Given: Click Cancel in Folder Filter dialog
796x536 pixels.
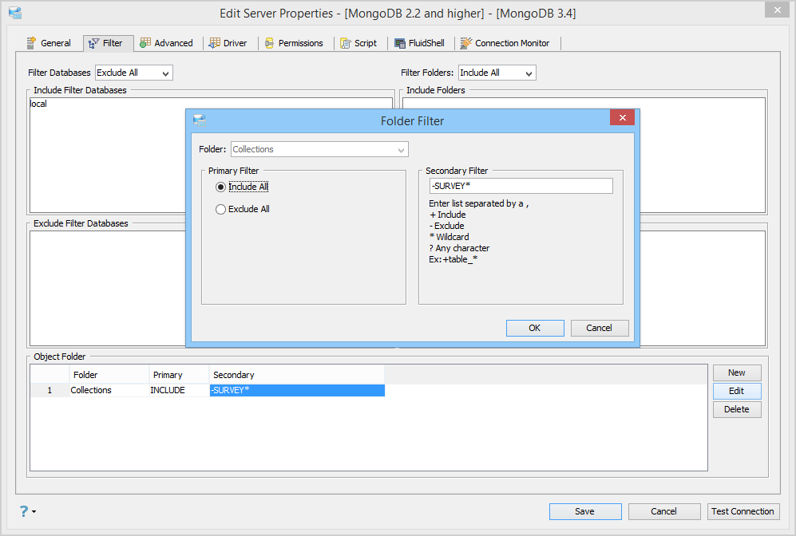Looking at the screenshot, I should click(x=600, y=328).
